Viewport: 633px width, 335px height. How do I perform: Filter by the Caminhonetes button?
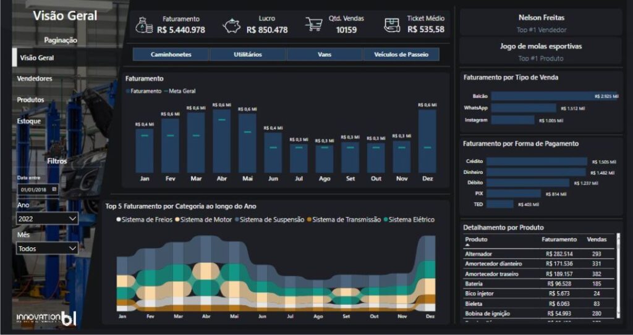tap(171, 54)
